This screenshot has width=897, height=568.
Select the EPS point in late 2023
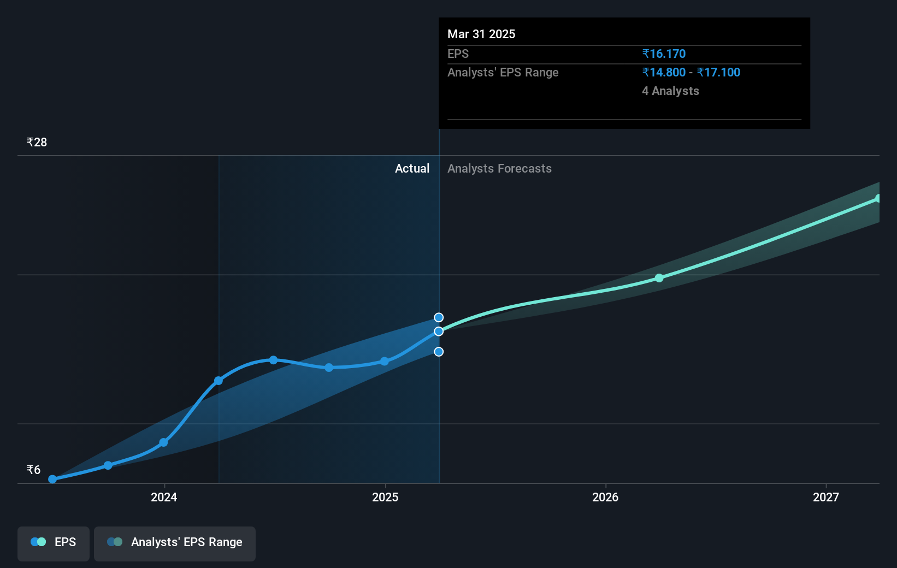[108, 465]
